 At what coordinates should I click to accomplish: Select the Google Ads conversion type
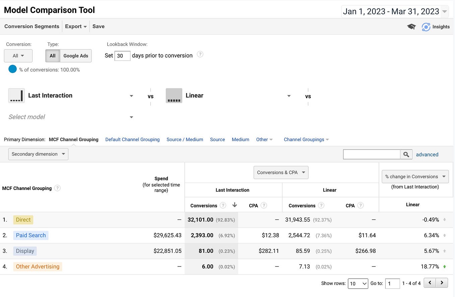pyautogui.click(x=75, y=56)
